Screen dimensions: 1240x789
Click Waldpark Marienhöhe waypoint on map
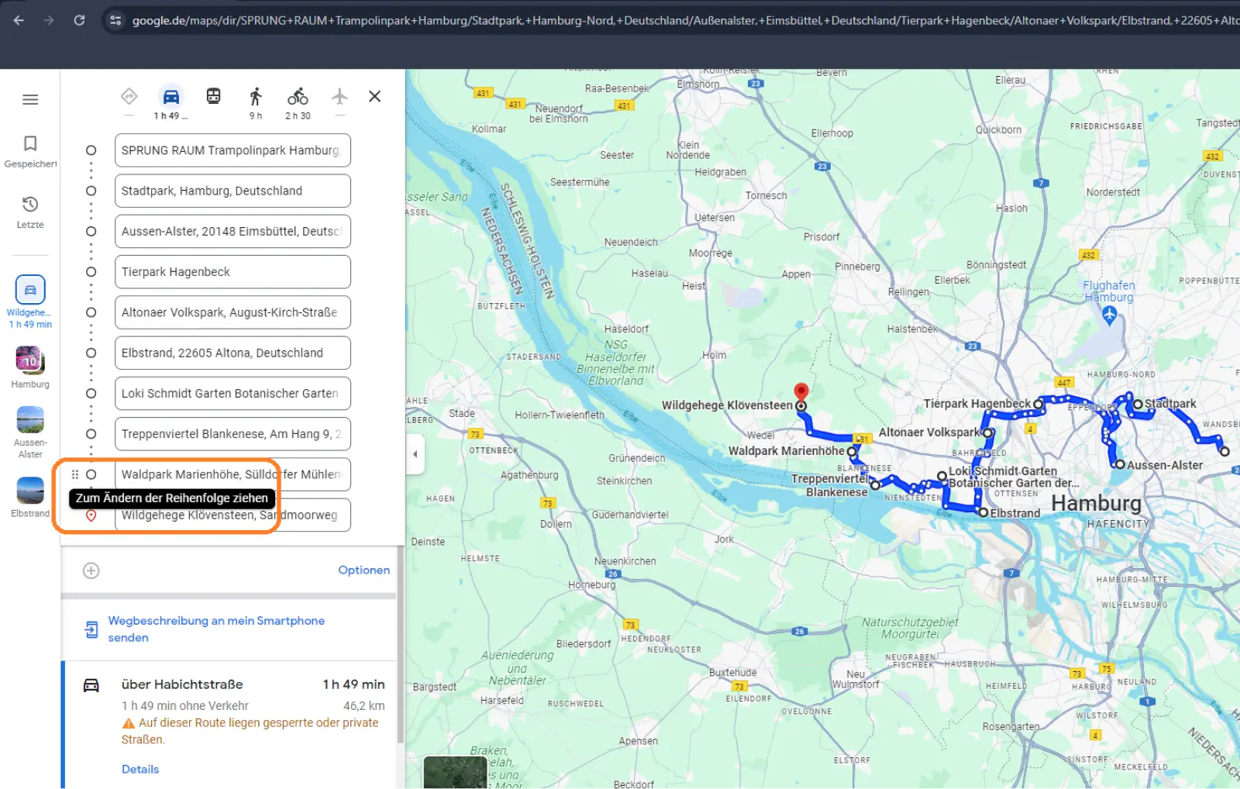(x=852, y=451)
